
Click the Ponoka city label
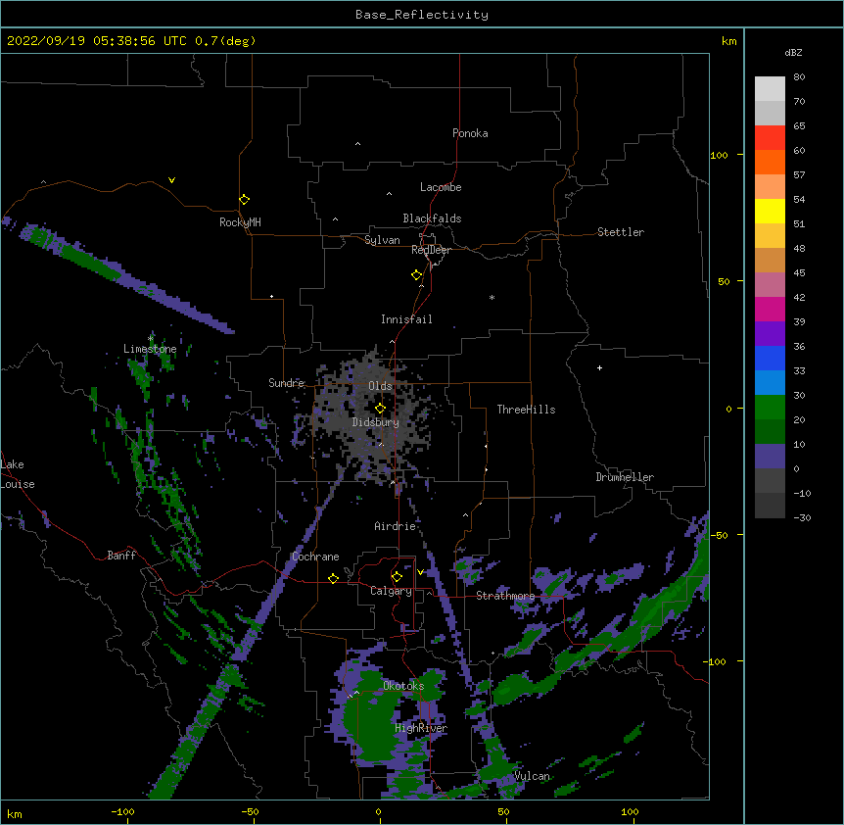470,133
